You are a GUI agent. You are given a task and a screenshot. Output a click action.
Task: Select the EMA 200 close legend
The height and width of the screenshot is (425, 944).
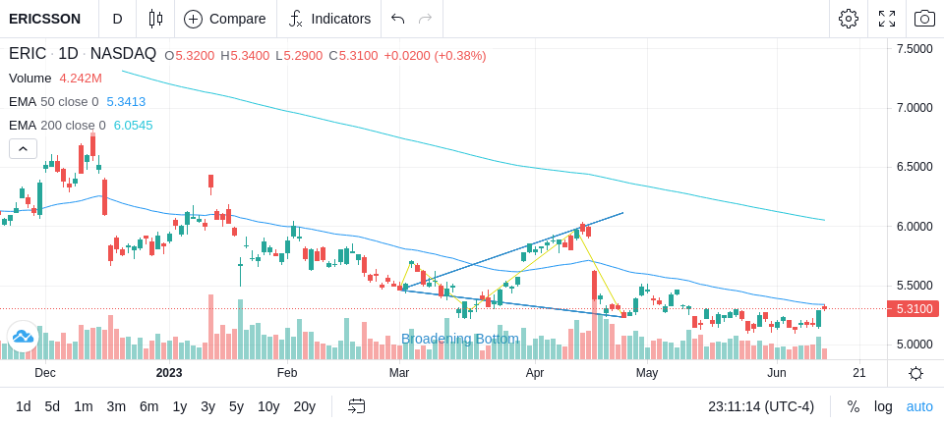click(x=57, y=126)
